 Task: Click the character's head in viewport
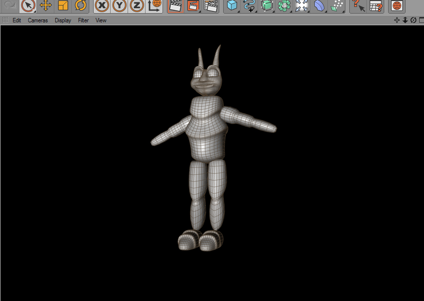point(206,80)
